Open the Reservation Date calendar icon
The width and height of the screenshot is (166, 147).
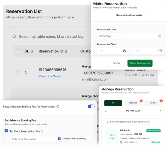pos(160,36)
